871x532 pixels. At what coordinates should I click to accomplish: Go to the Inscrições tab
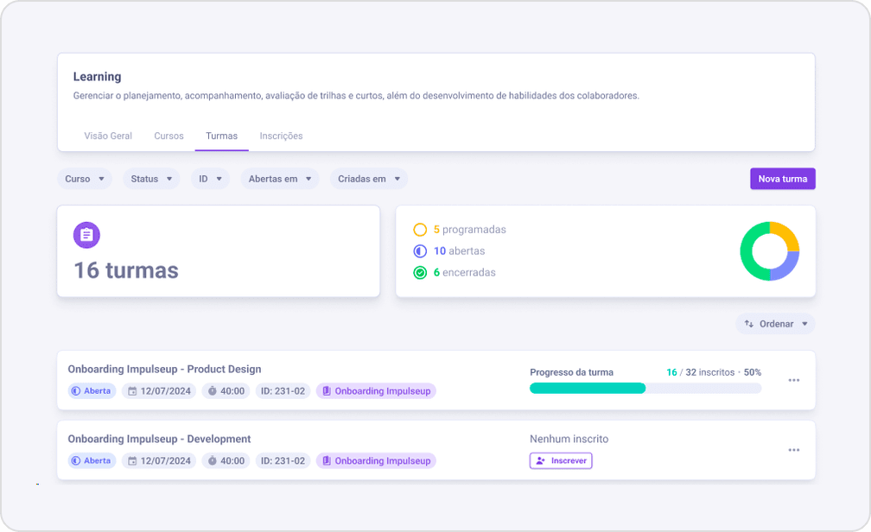pyautogui.click(x=281, y=136)
